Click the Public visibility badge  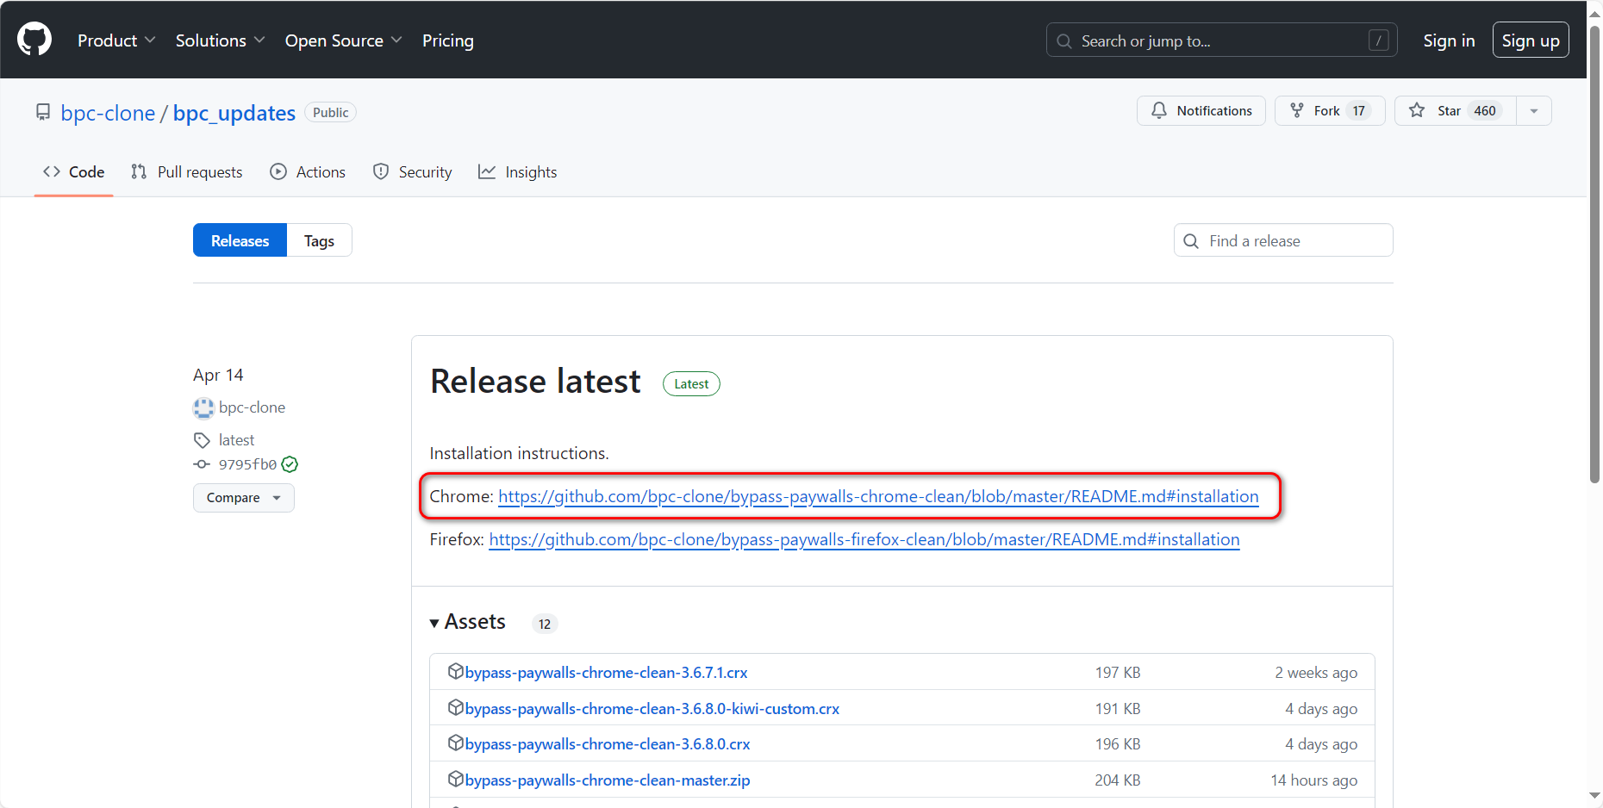331,112
